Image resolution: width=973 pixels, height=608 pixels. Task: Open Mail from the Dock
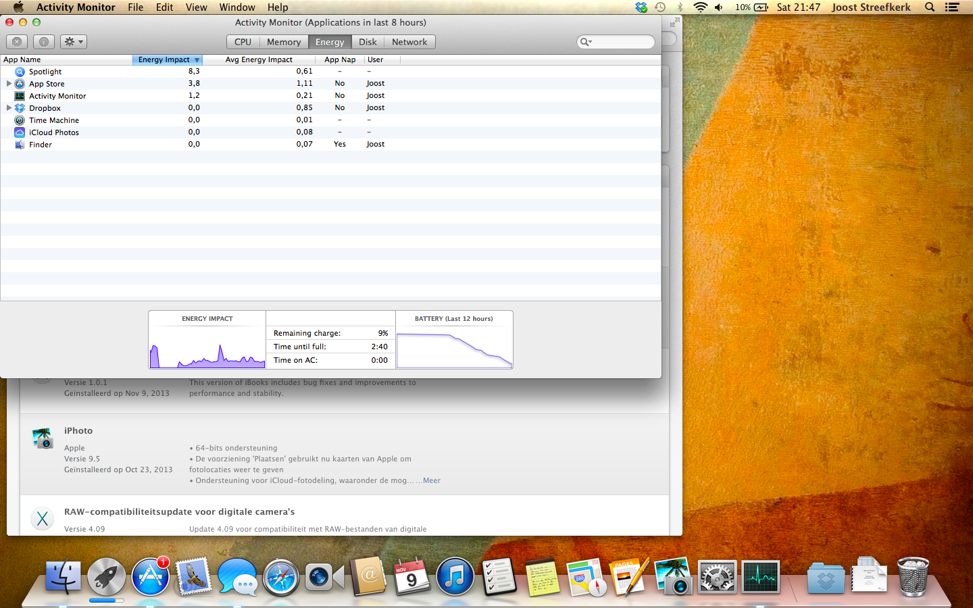click(194, 577)
